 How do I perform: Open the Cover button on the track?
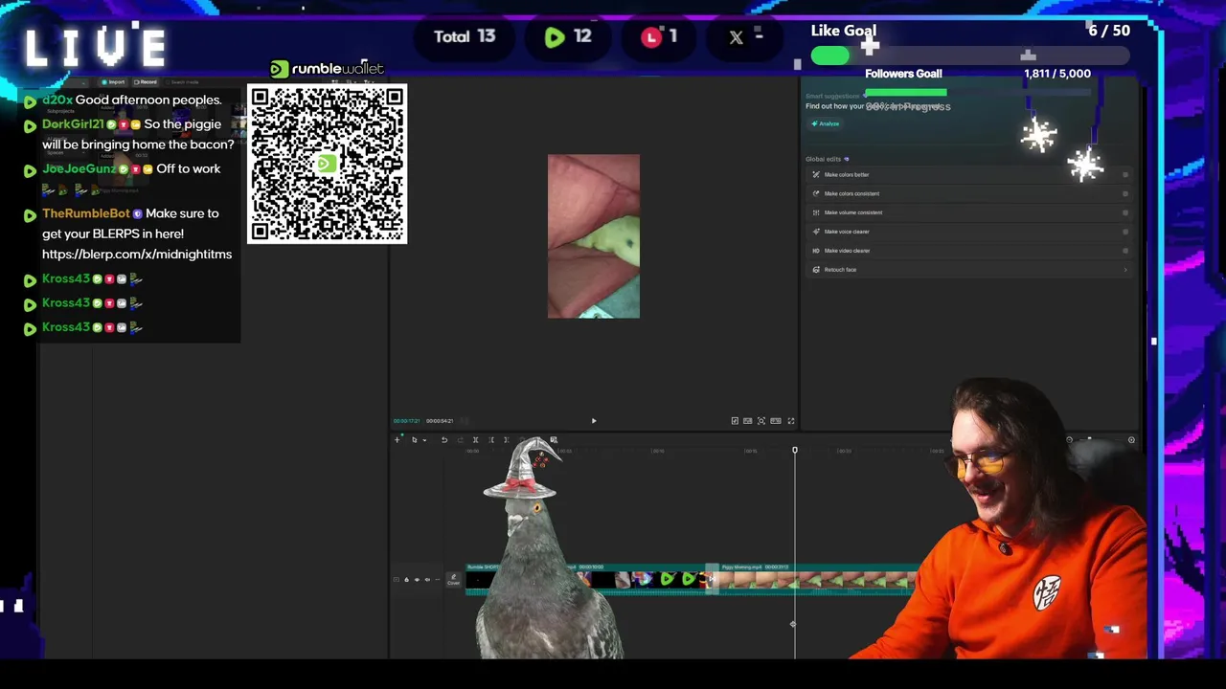click(x=453, y=580)
